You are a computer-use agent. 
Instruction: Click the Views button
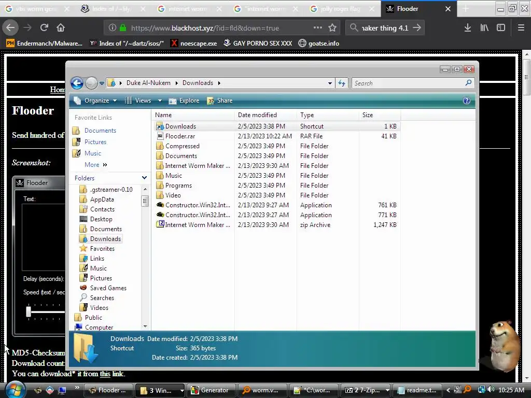pyautogui.click(x=138, y=101)
